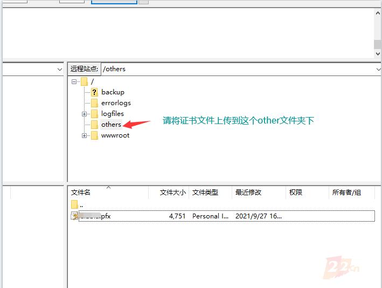Viewport: 382px width, 288px height.
Task: Select the others folder in tree
Action: pyautogui.click(x=111, y=125)
